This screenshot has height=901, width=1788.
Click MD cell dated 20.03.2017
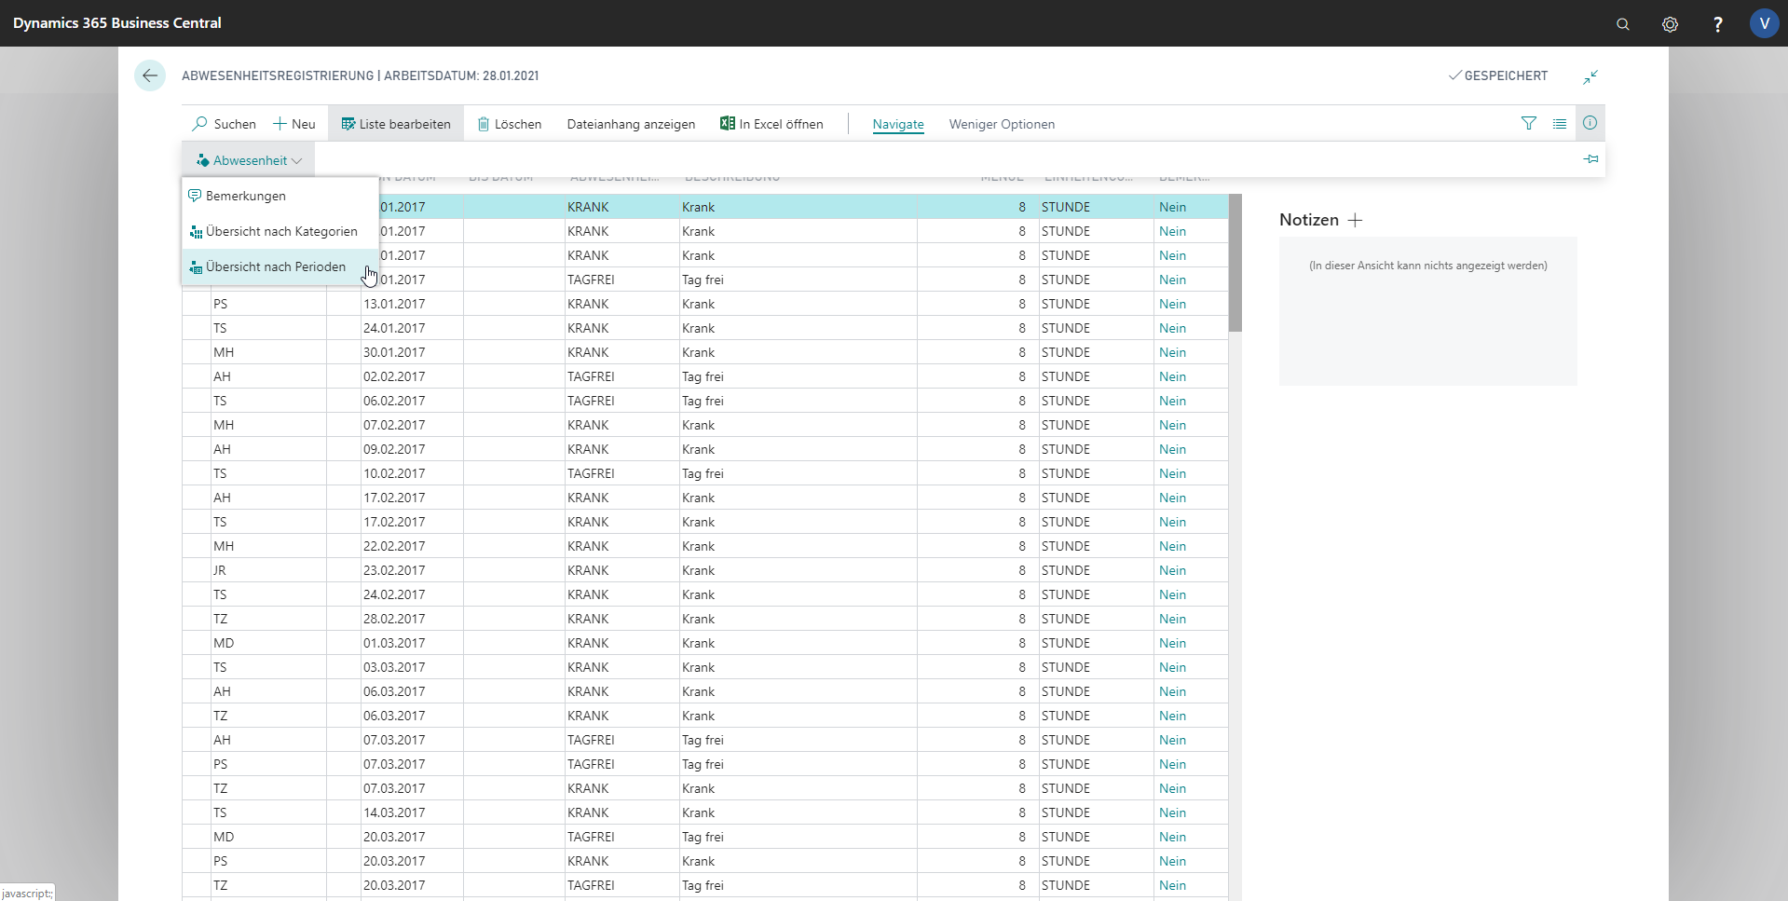(268, 837)
